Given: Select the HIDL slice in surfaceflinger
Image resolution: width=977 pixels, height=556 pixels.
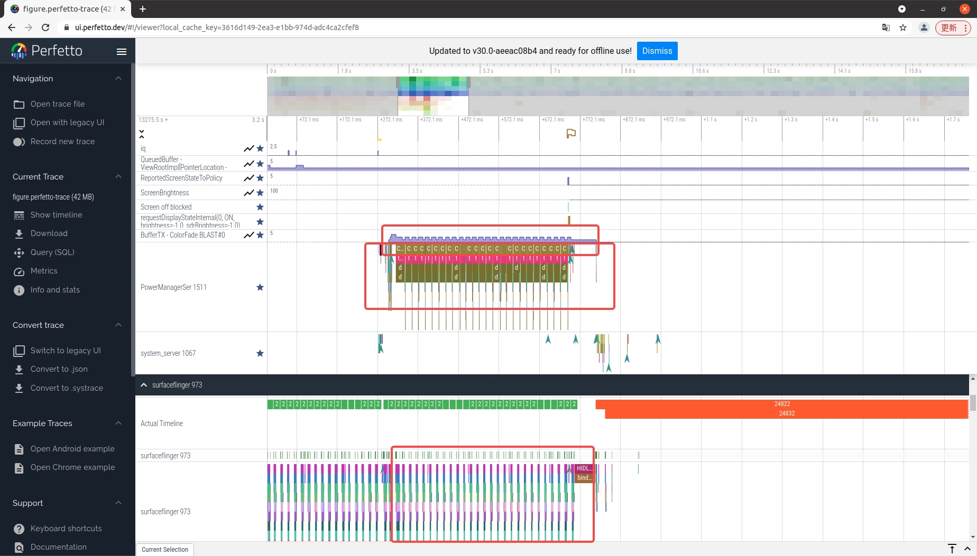Looking at the screenshot, I should click(x=584, y=468).
